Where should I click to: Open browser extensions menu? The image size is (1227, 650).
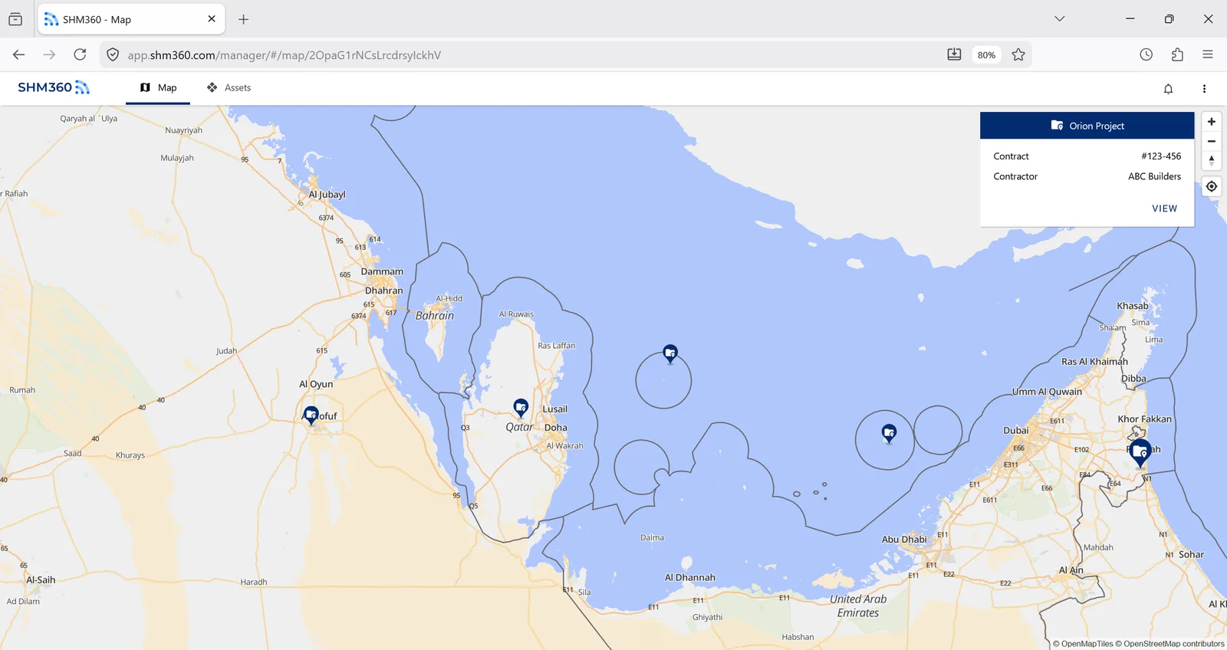(1177, 54)
